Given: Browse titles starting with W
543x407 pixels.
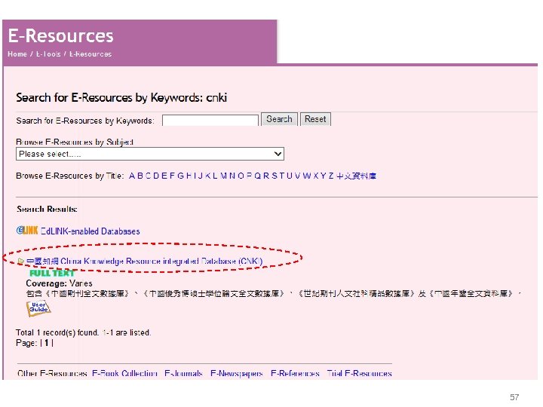Looking at the screenshot, I should [x=307, y=176].
